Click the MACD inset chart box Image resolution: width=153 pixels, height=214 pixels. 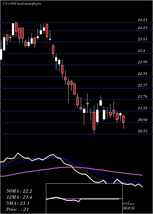pos(84,199)
